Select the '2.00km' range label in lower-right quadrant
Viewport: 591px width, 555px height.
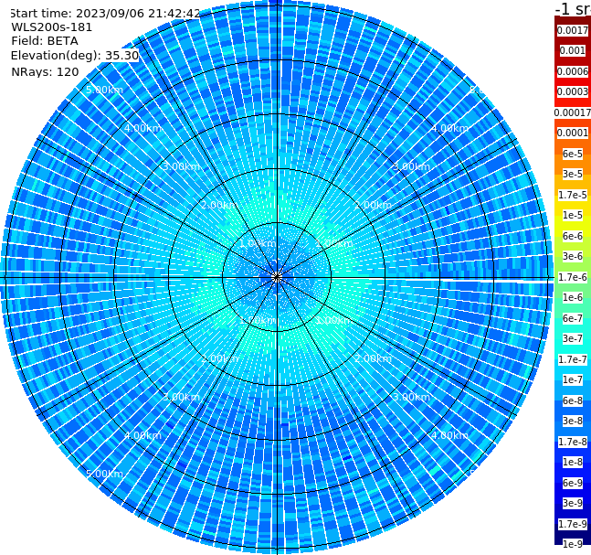(x=373, y=358)
